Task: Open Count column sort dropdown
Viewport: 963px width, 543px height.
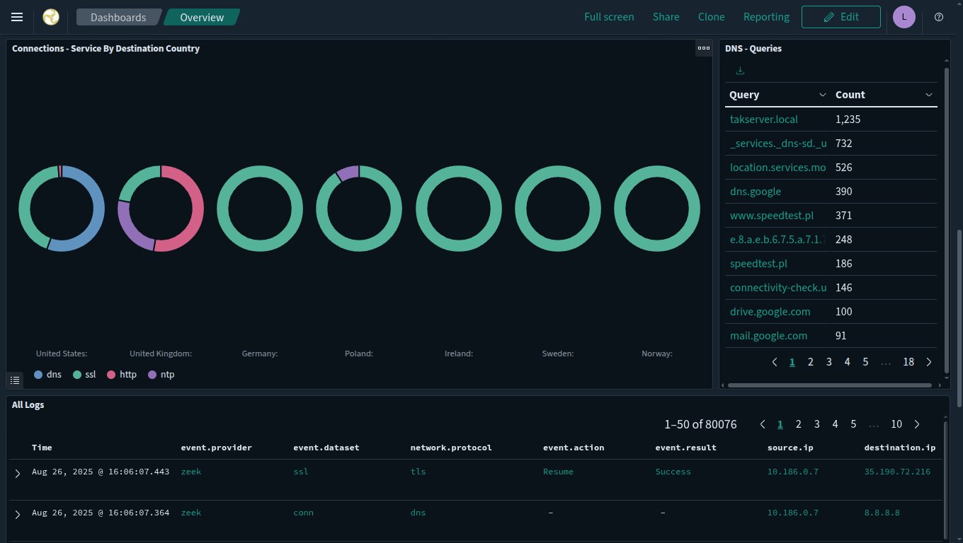Action: click(x=929, y=95)
